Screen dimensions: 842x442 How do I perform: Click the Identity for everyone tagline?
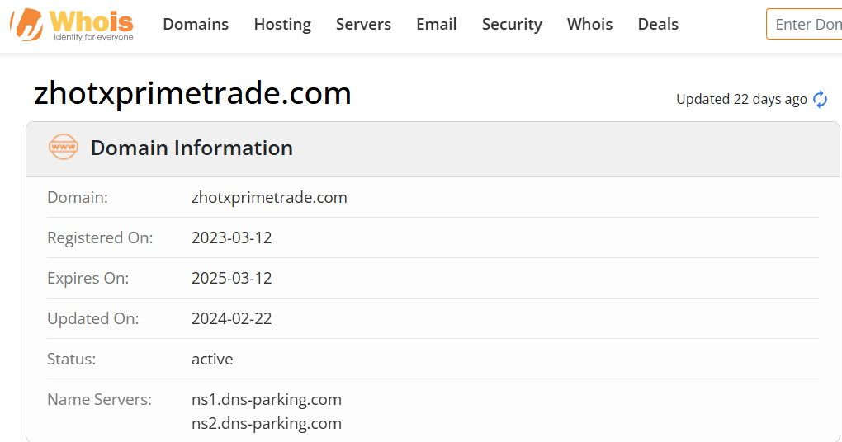(x=93, y=37)
